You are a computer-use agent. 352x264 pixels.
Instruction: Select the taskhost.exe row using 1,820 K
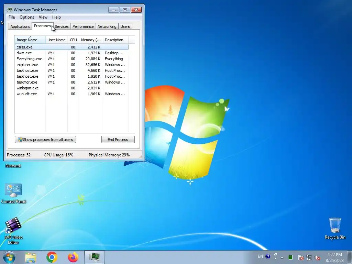click(x=71, y=76)
